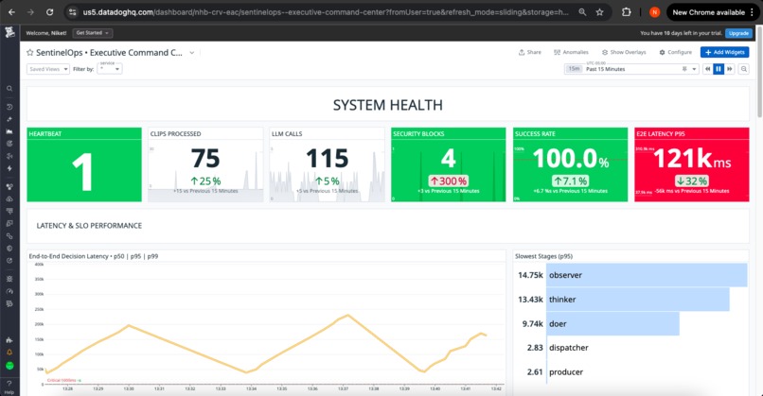Click the LATENCY & SLO PERFORMANCE heading
Viewport: 763px width, 396px height.
89,226
